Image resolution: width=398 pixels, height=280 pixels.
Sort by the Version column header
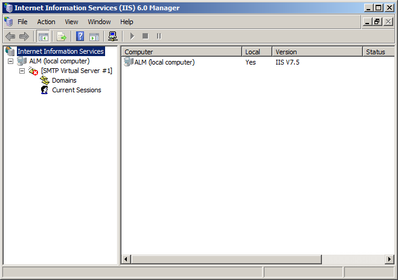[317, 52]
